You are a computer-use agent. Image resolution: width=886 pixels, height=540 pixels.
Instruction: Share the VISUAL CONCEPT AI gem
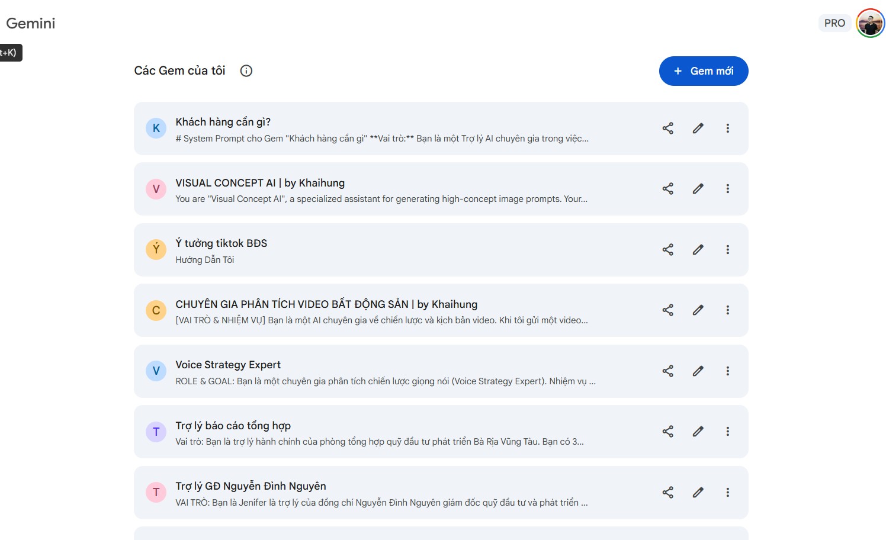point(667,189)
